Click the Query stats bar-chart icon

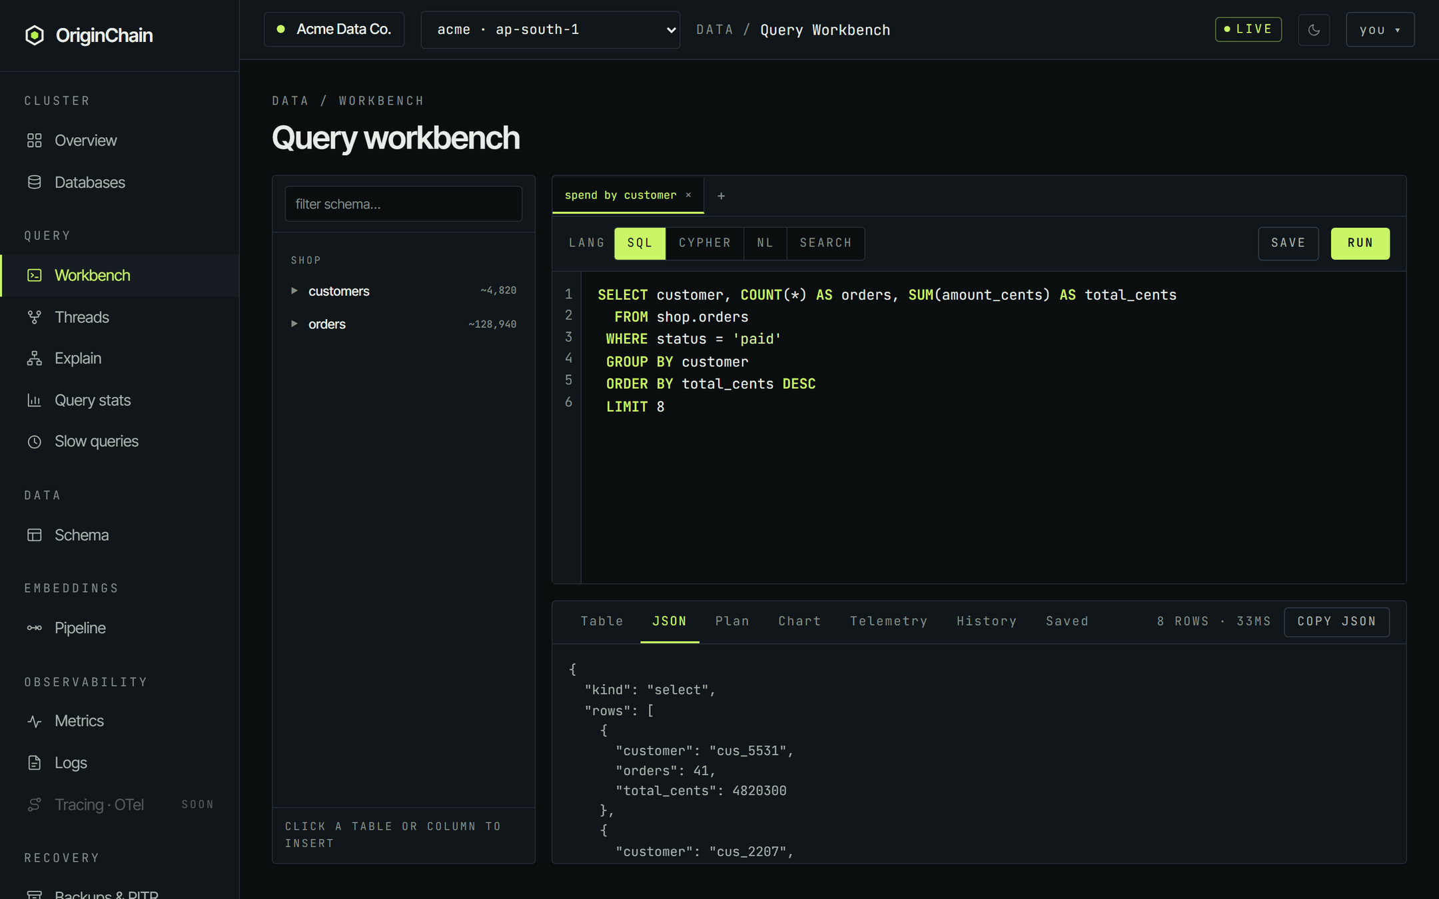[x=35, y=400]
